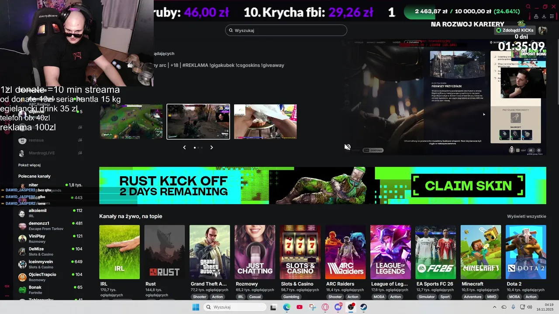The width and height of the screenshot is (559, 314).
Task: Open the Kick user avatar menu
Action: [542, 30]
